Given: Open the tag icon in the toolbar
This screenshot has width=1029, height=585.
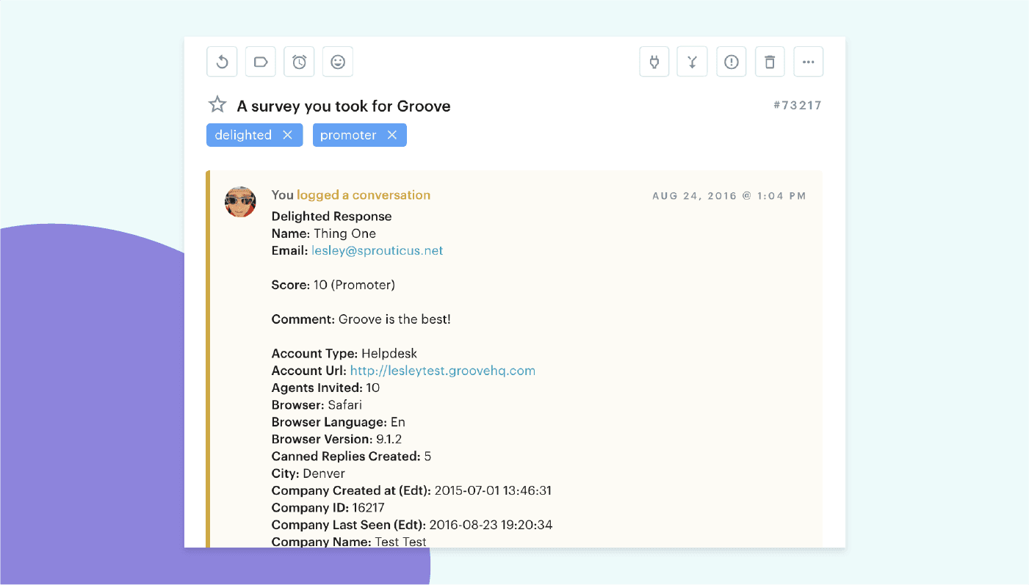Looking at the screenshot, I should point(260,62).
